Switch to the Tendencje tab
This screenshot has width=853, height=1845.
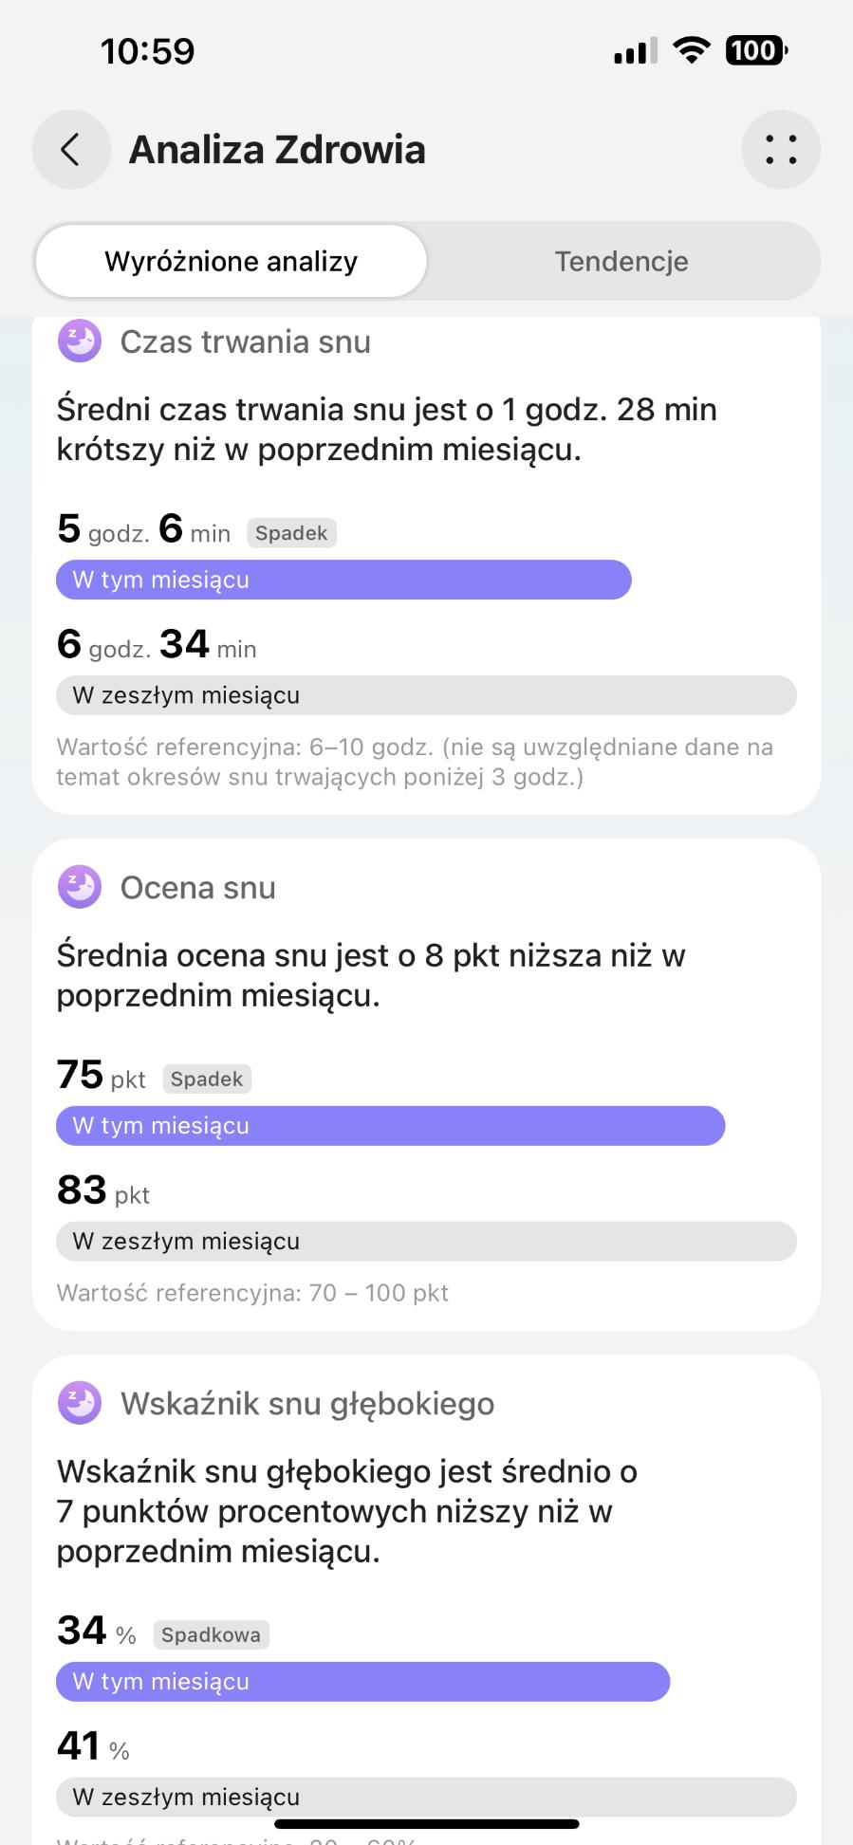[x=621, y=262]
